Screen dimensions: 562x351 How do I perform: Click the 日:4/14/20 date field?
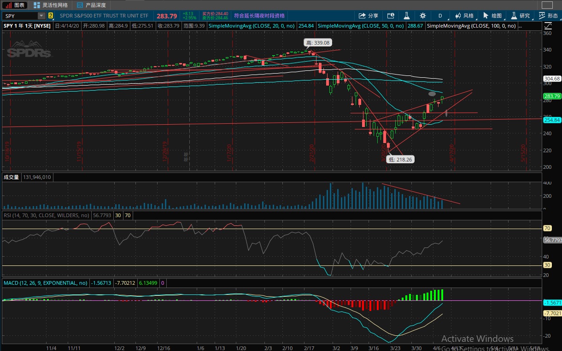tap(68, 26)
